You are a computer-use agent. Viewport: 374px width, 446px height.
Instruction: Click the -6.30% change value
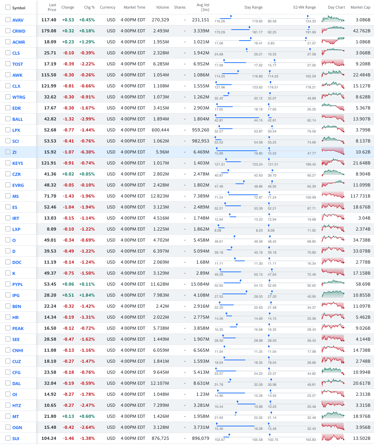pyautogui.click(x=87, y=152)
